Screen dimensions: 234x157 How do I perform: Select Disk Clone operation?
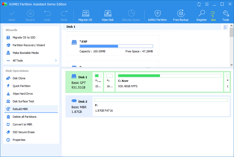[31, 78]
